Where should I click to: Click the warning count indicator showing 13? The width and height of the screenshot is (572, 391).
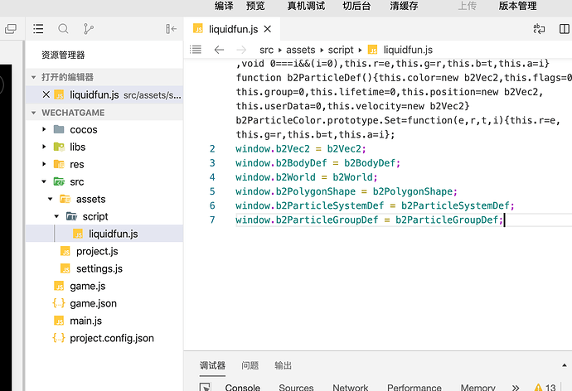point(545,387)
